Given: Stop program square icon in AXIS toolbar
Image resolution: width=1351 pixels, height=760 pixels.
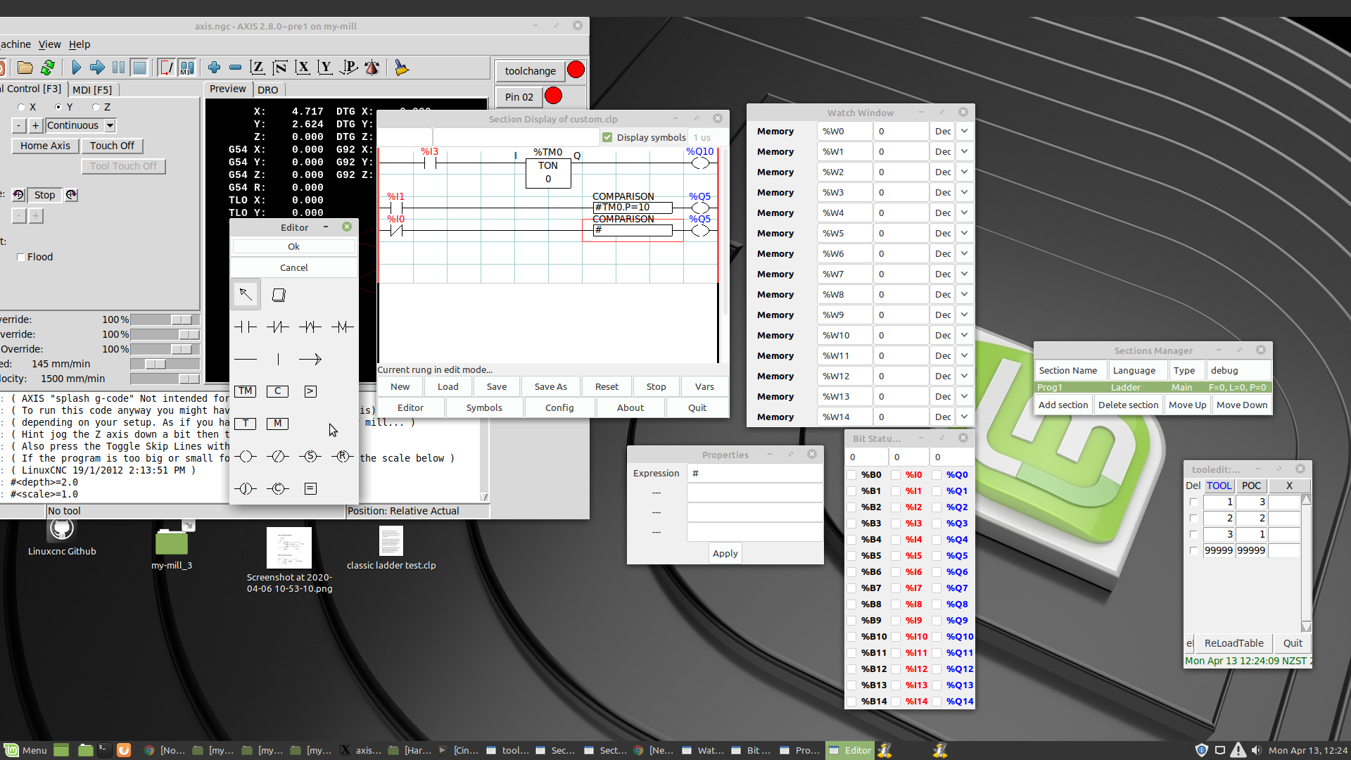Looking at the screenshot, I should [140, 68].
